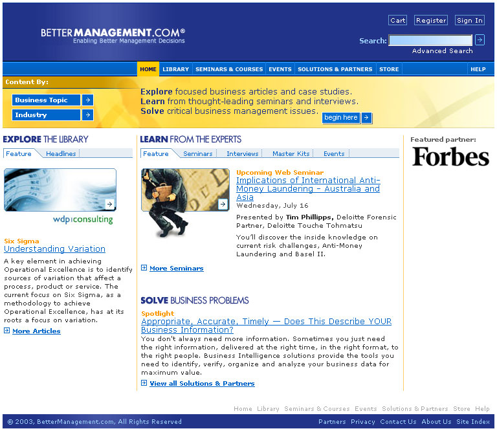The image size is (497, 431).
Task: Open HELP in the top nav bar
Action: click(x=478, y=69)
